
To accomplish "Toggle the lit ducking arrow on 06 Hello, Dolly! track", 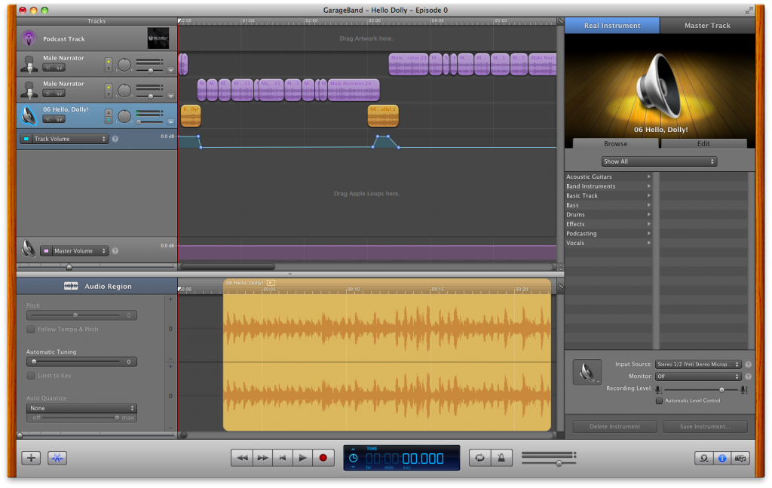I will coord(109,120).
